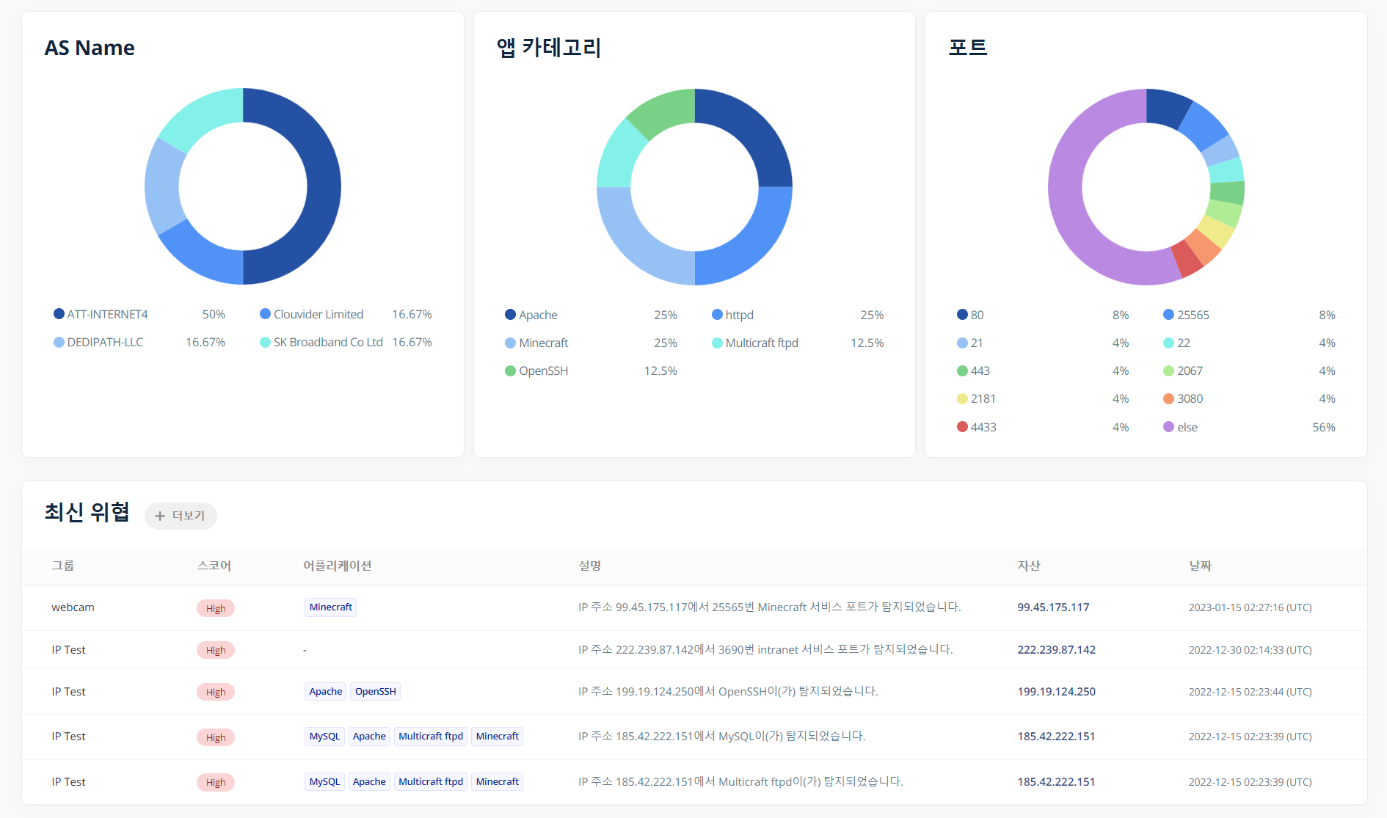The image size is (1387, 818).
Task: Click port 3080 orange legend dot
Action: 1168,399
